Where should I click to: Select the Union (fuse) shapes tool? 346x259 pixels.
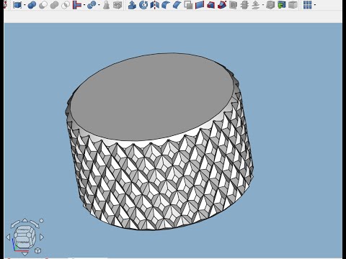coord(54,5)
